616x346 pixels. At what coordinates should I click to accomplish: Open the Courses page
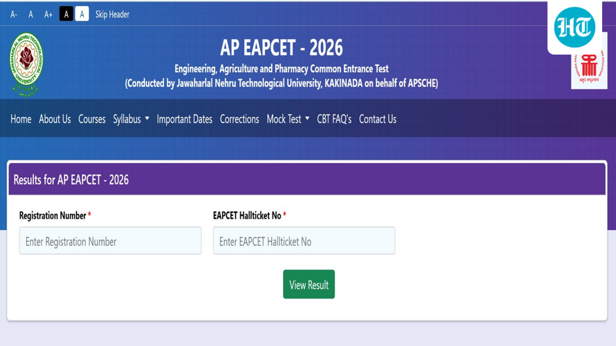click(x=92, y=119)
